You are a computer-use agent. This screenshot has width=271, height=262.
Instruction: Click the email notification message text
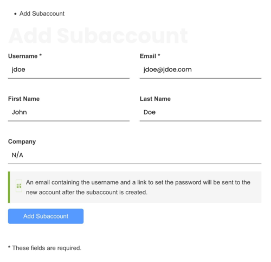click(x=138, y=187)
